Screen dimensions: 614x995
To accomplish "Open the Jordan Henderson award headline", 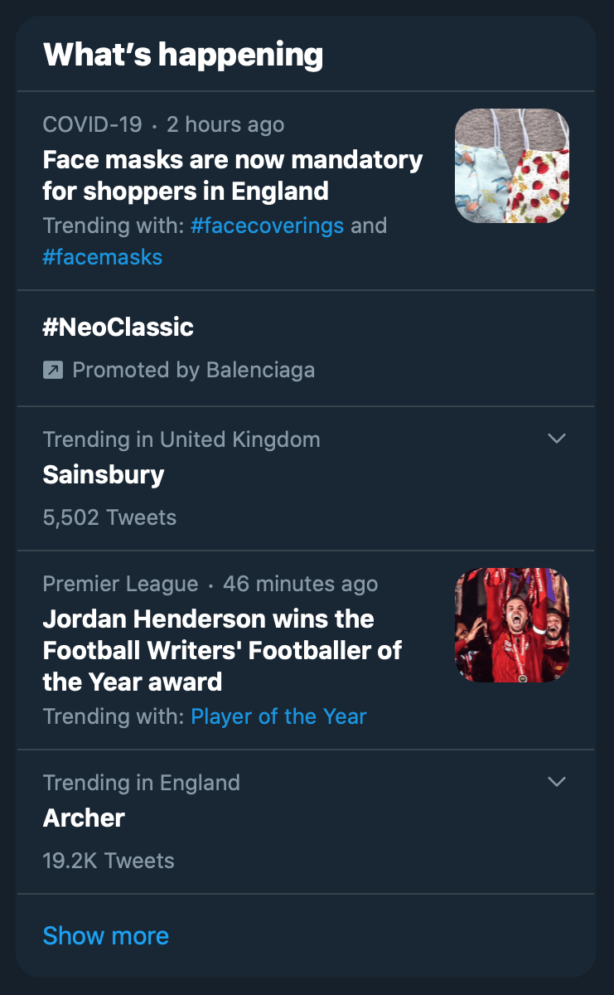I will pos(222,650).
